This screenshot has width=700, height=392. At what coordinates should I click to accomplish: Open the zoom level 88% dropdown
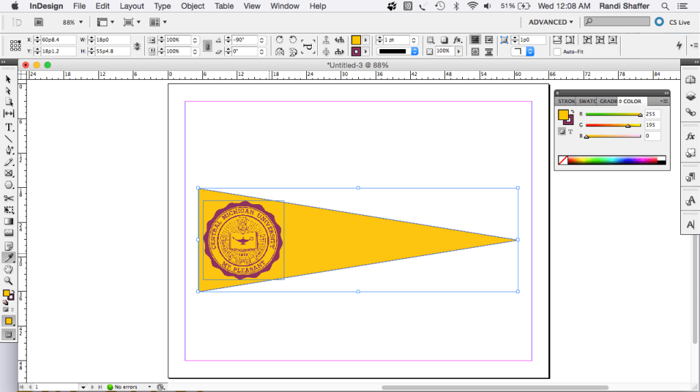tap(72, 22)
